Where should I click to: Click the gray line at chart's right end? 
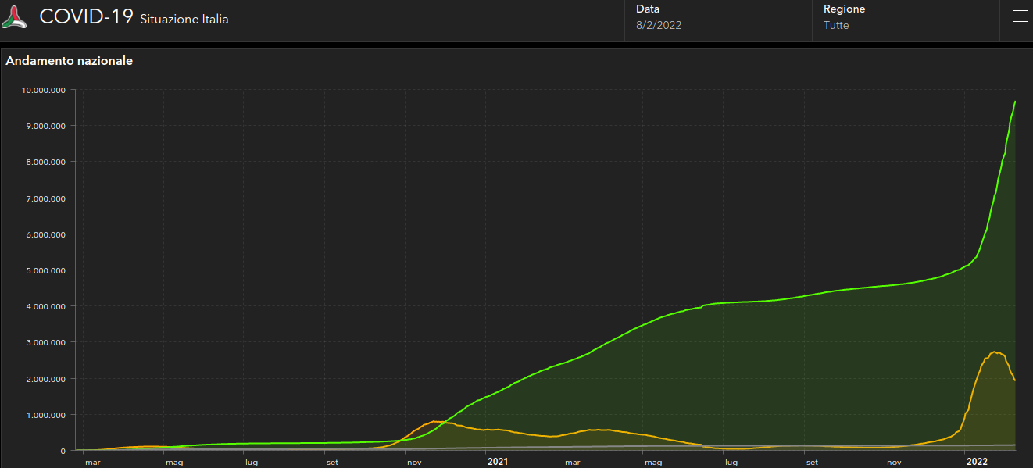point(1013,445)
